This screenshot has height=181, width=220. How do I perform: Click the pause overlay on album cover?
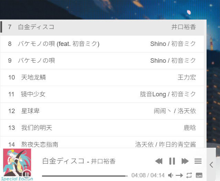coord(27,174)
